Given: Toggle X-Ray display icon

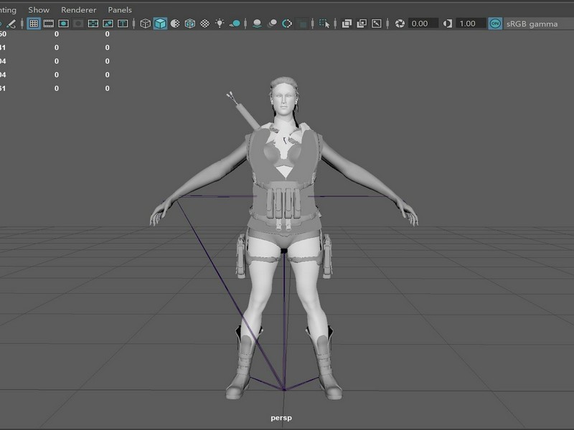Looking at the screenshot, I should tap(347, 24).
